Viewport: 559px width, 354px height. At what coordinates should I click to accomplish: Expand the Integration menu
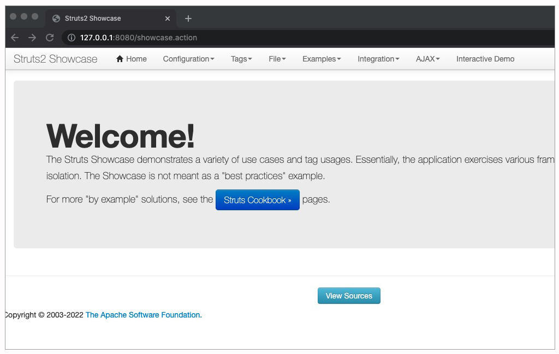pyautogui.click(x=378, y=59)
